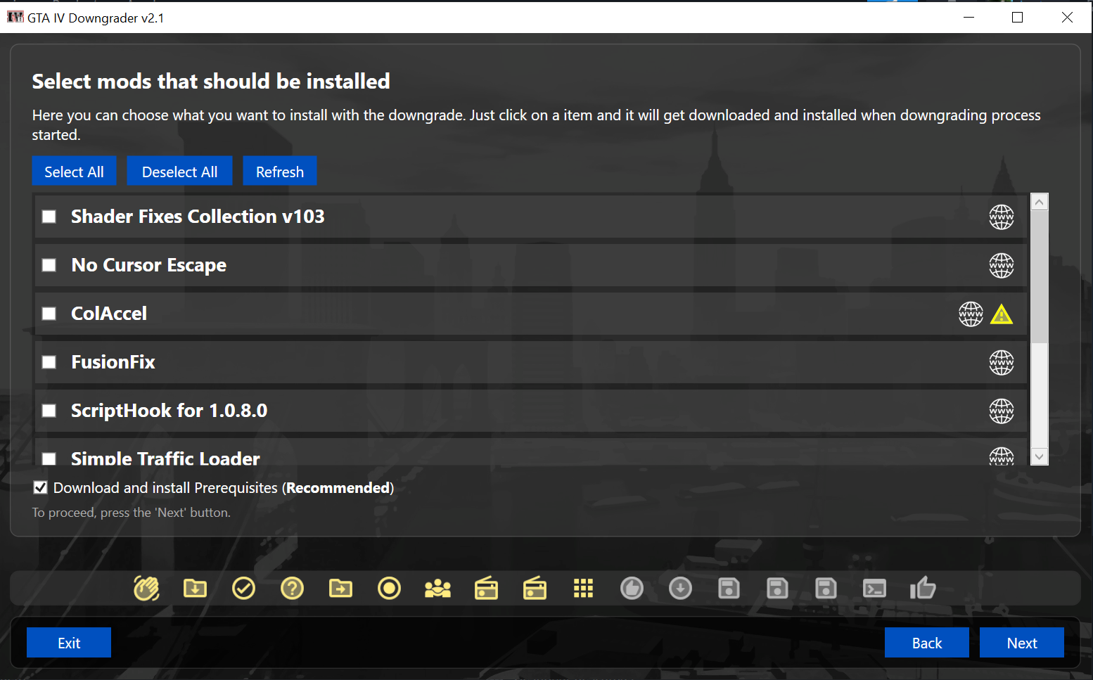
Task: Check the ColAccel checkbox
Action: point(49,314)
